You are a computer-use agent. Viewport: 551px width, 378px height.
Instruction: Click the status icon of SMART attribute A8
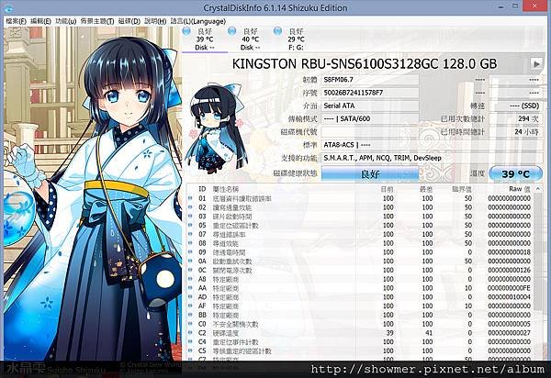190,279
